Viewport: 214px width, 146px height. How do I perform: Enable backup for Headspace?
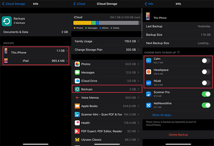(x=206, y=72)
